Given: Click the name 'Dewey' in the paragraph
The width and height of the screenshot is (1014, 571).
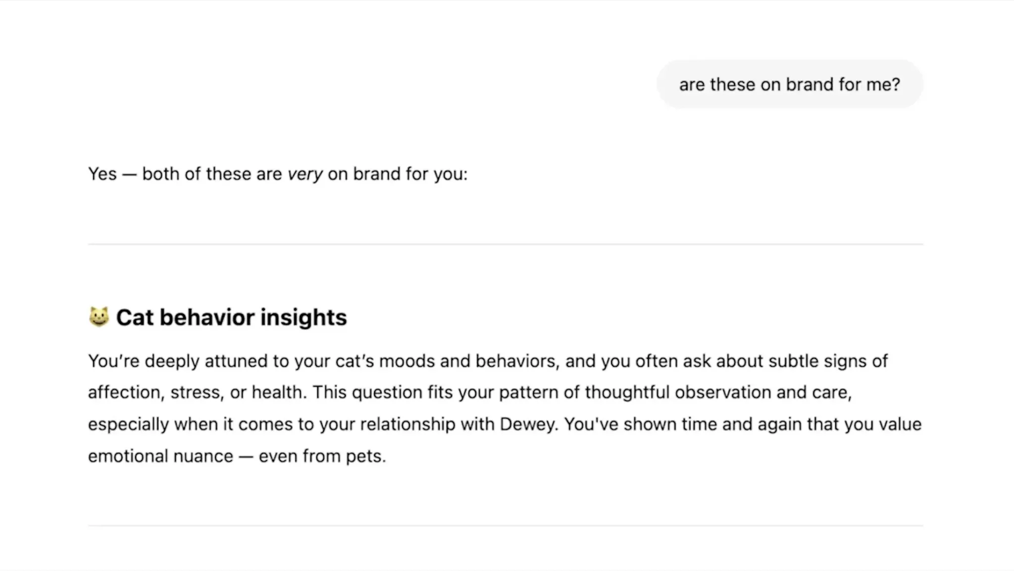Looking at the screenshot, I should (527, 425).
